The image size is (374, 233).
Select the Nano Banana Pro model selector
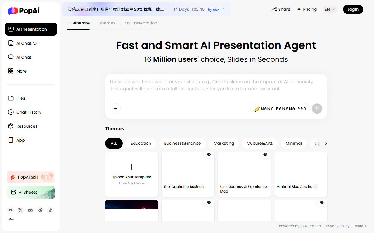click(x=280, y=109)
